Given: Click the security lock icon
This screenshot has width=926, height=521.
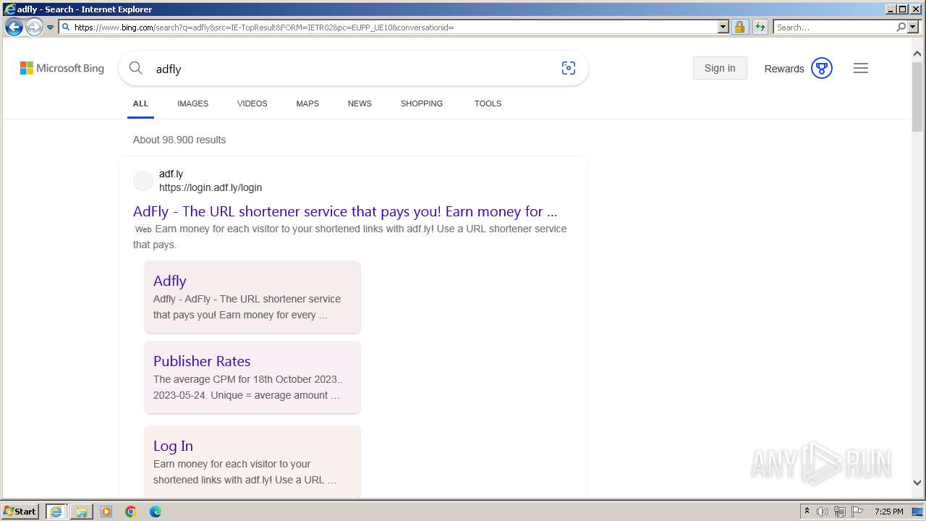Looking at the screenshot, I should (x=739, y=27).
